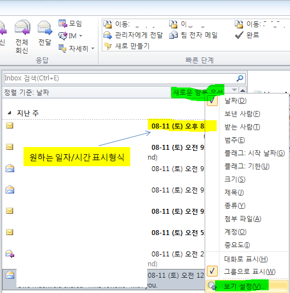Select 플래그: 기한(U) menu item
290x293 pixels.
(x=247, y=166)
